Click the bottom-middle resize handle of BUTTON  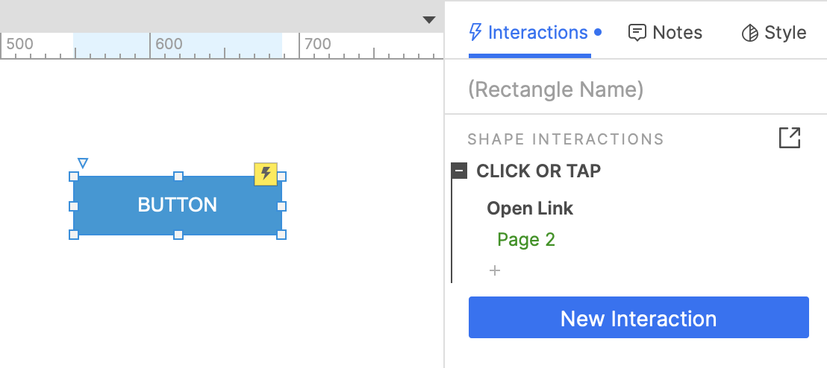(178, 235)
